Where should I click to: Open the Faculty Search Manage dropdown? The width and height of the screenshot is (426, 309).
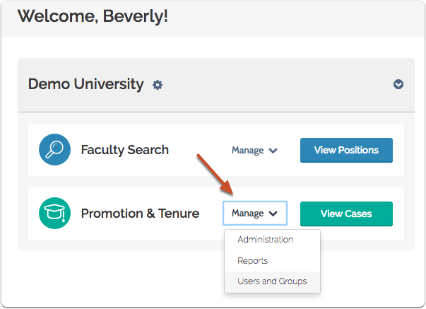click(254, 150)
